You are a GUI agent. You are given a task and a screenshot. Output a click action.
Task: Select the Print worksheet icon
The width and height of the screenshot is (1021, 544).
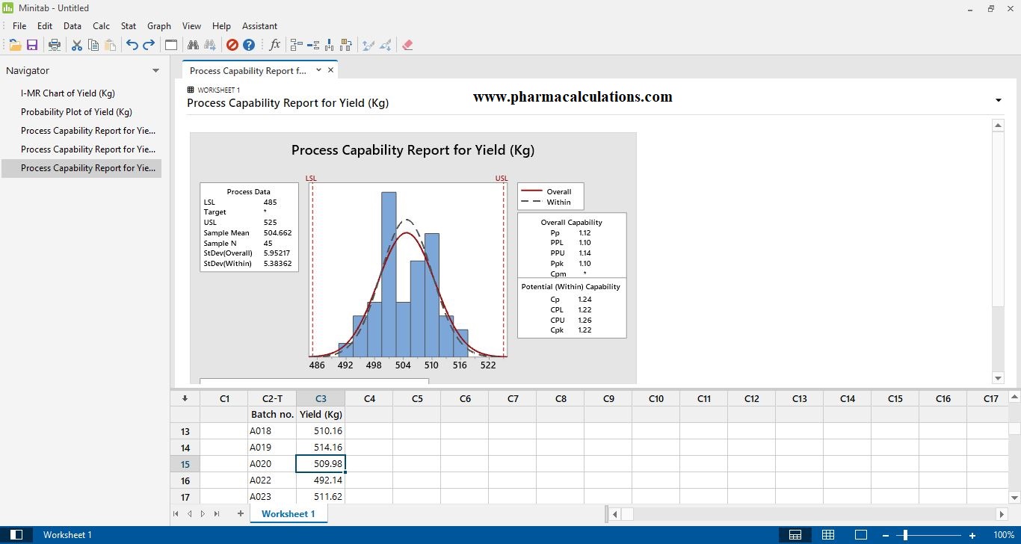click(x=55, y=44)
